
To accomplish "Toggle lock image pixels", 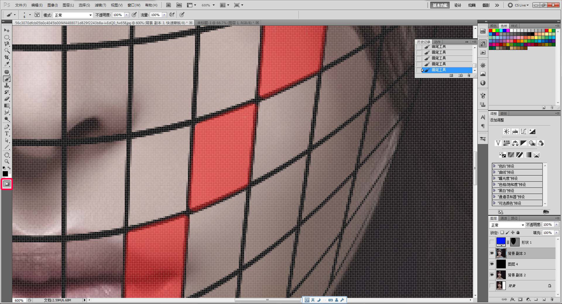I will click(x=507, y=232).
